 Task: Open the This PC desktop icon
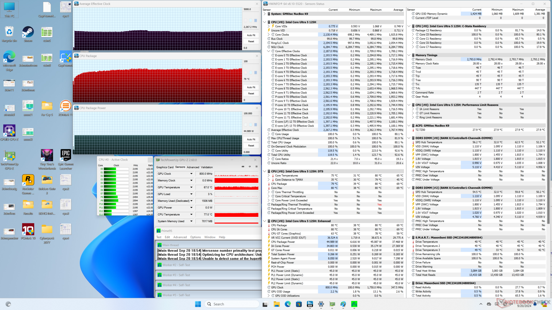click(x=9, y=9)
